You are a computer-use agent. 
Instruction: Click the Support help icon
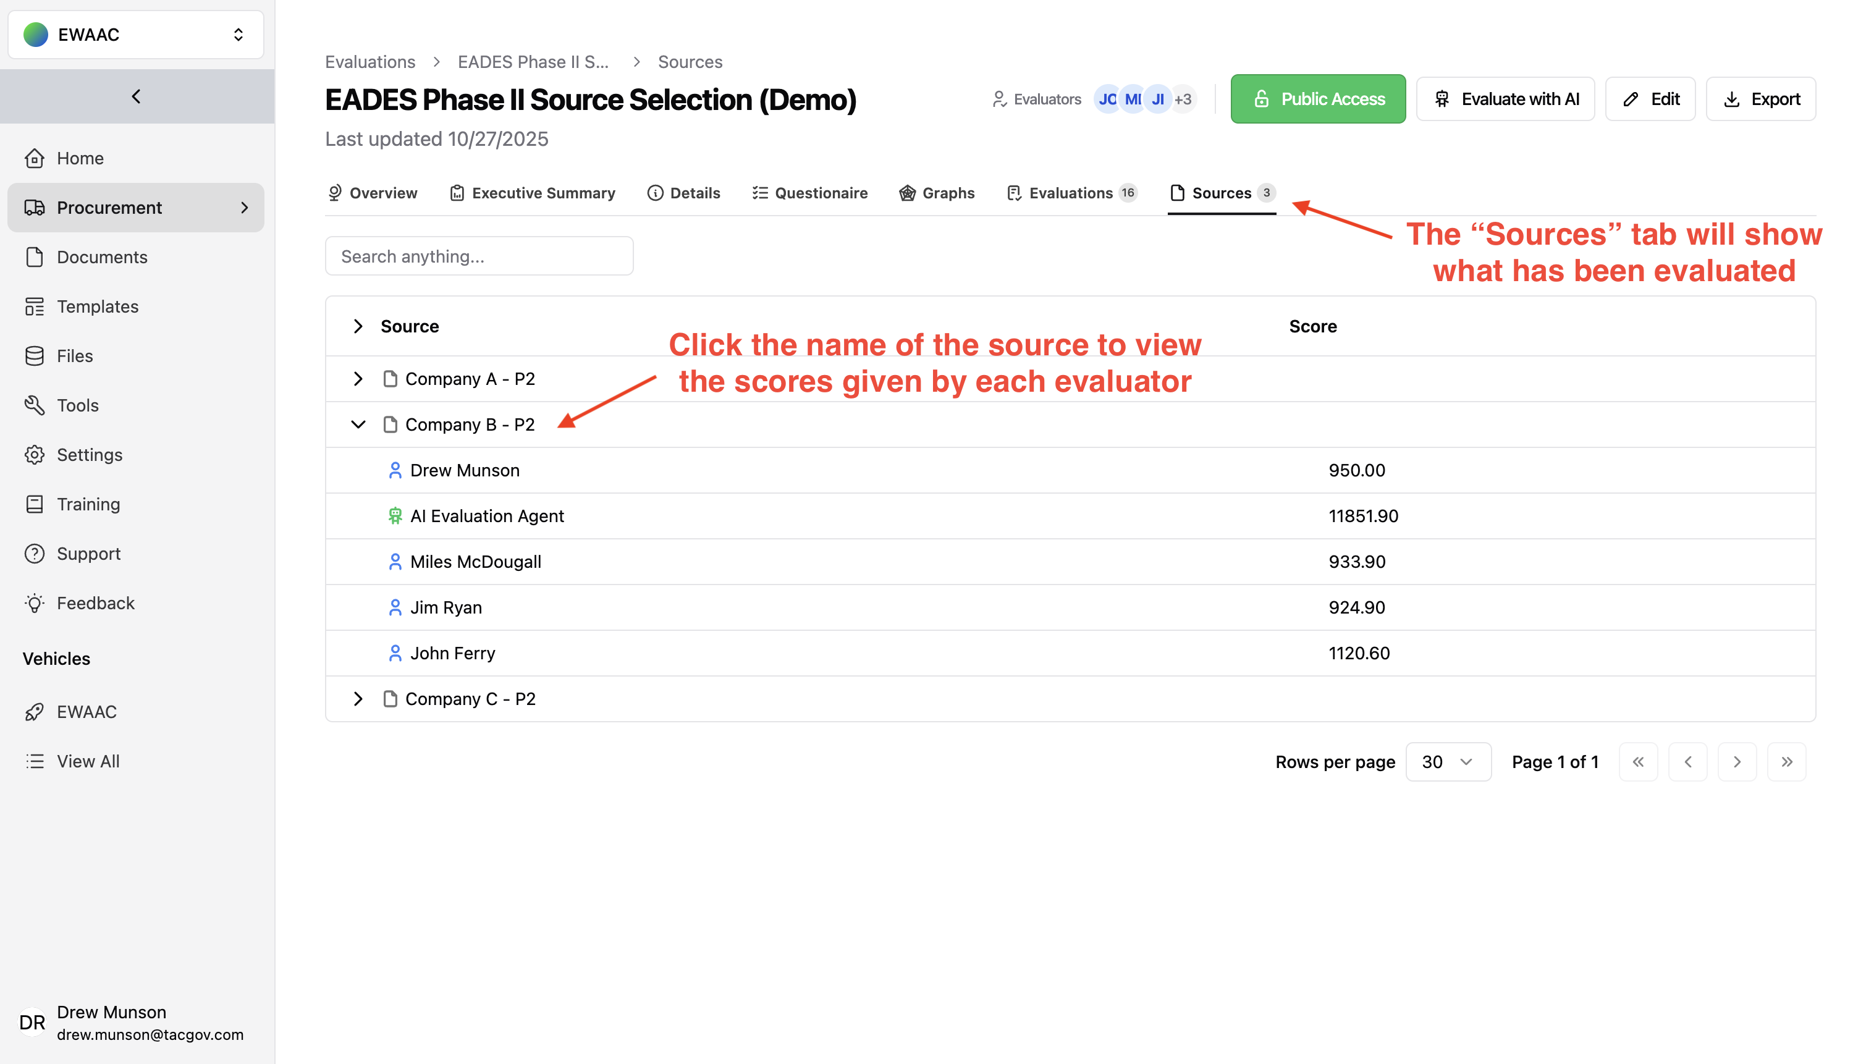click(x=35, y=554)
